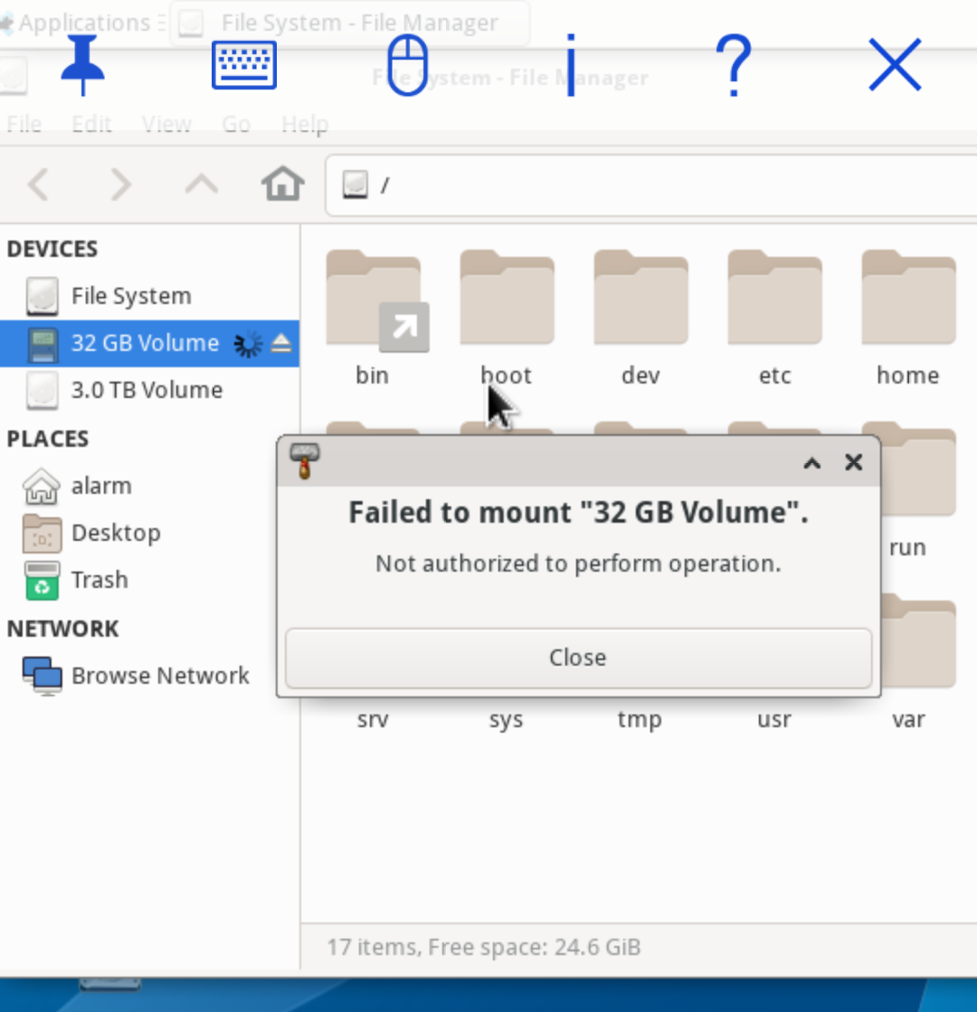Go forward using the right arrow icon
The height and width of the screenshot is (1012, 977).
tap(120, 184)
